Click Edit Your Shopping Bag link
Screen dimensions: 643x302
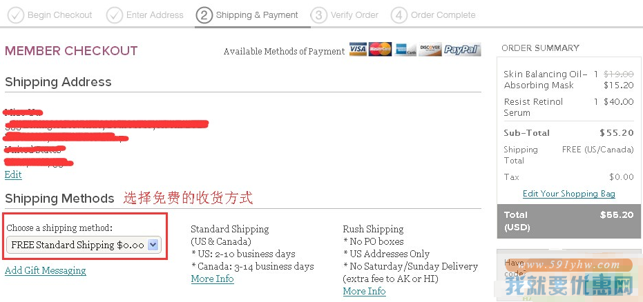pyautogui.click(x=569, y=194)
